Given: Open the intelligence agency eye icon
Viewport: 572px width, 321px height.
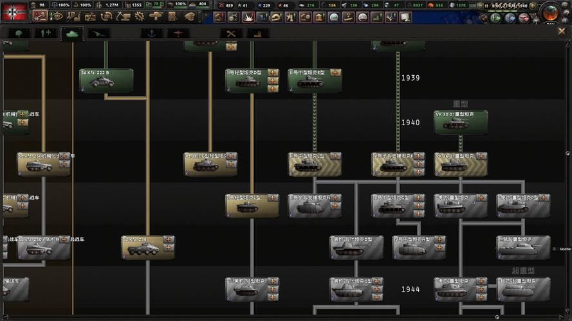Looking at the screenshot, I should [x=57, y=17].
